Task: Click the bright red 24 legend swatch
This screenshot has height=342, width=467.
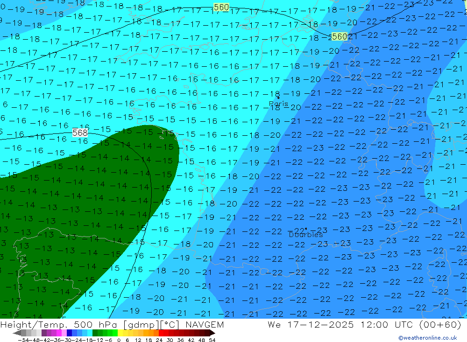Action: click(161, 333)
